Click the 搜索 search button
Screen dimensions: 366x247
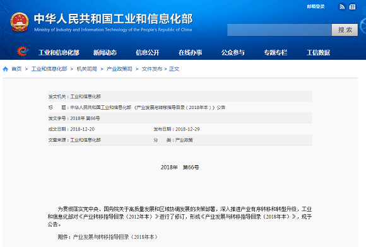[345, 30]
